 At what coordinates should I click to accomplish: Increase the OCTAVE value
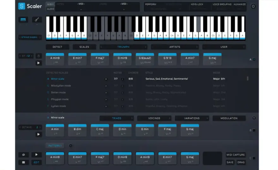pyautogui.click(x=40, y=127)
